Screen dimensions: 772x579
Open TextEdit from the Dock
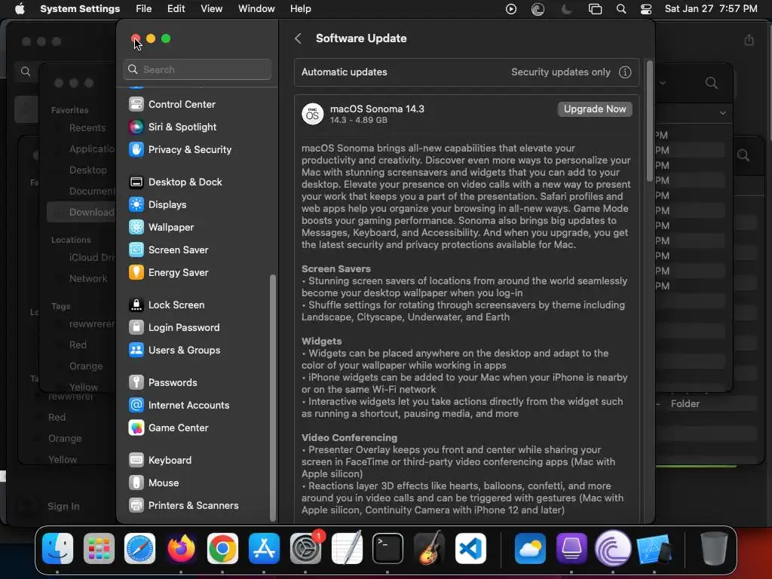point(347,549)
